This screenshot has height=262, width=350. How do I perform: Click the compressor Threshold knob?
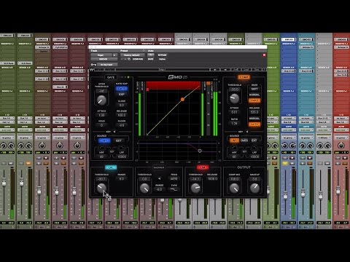[234, 98]
